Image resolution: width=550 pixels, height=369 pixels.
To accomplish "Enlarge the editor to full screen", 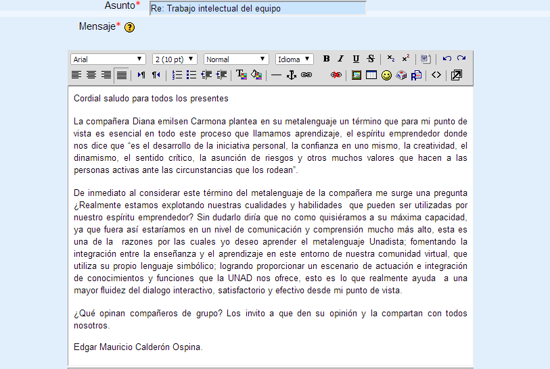I will (457, 75).
